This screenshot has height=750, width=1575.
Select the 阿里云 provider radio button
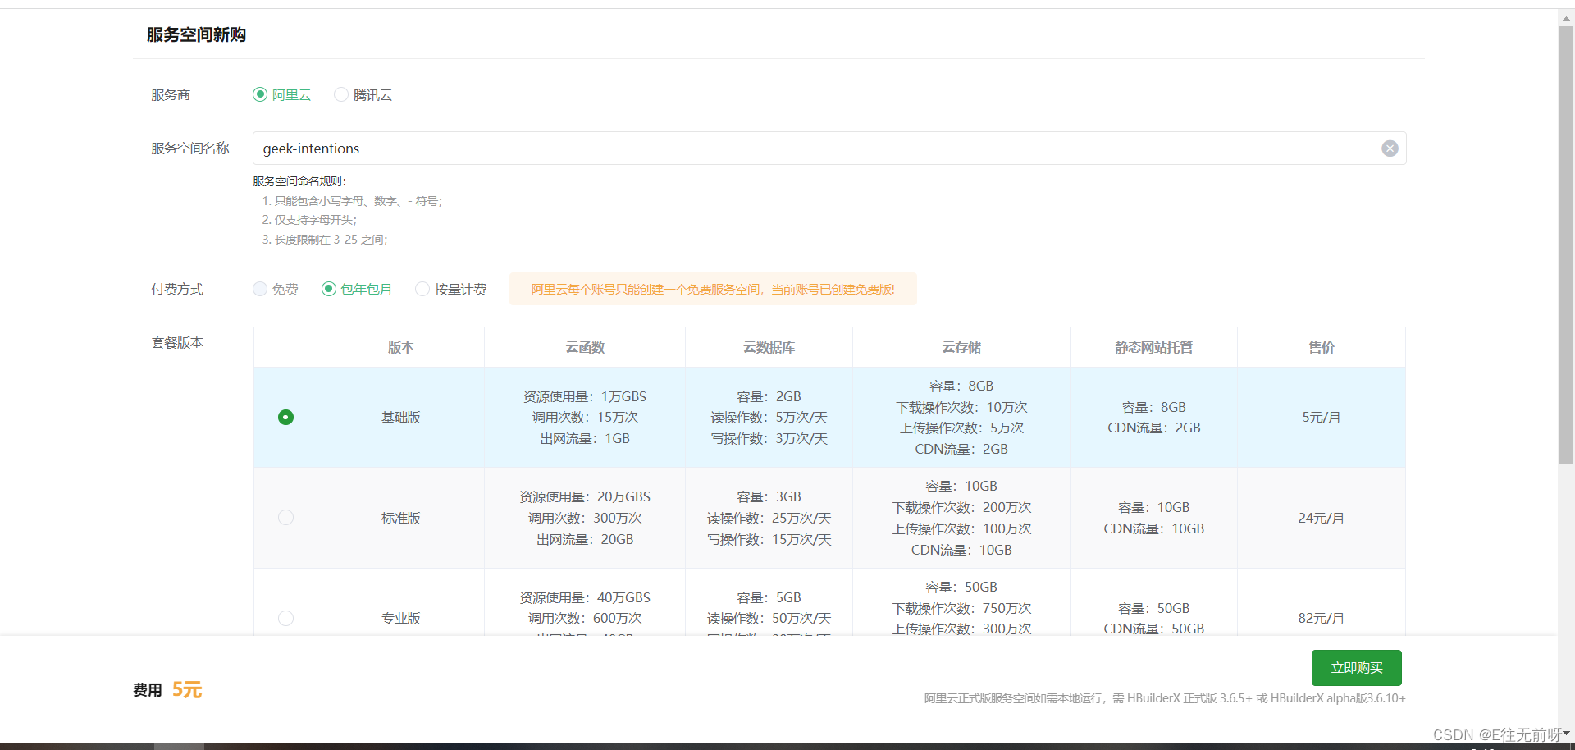point(260,94)
